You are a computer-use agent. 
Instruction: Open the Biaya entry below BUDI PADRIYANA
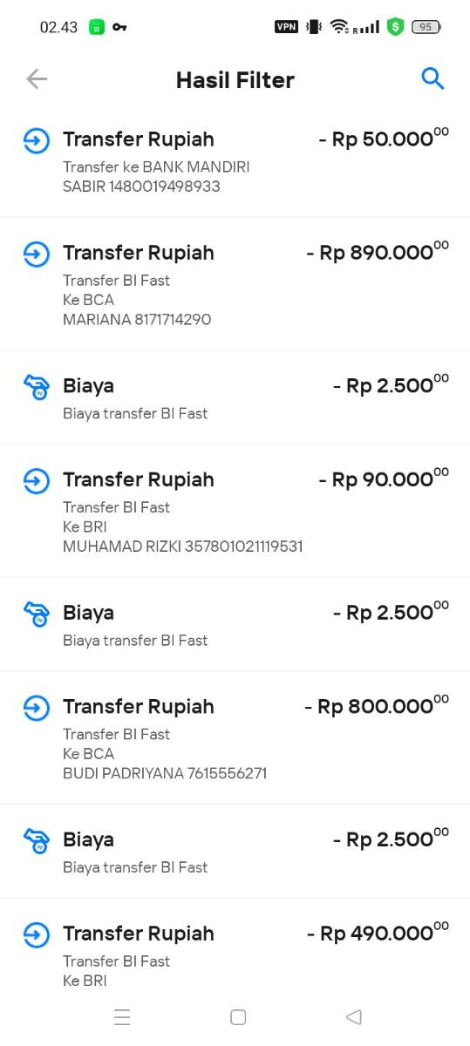click(x=235, y=852)
